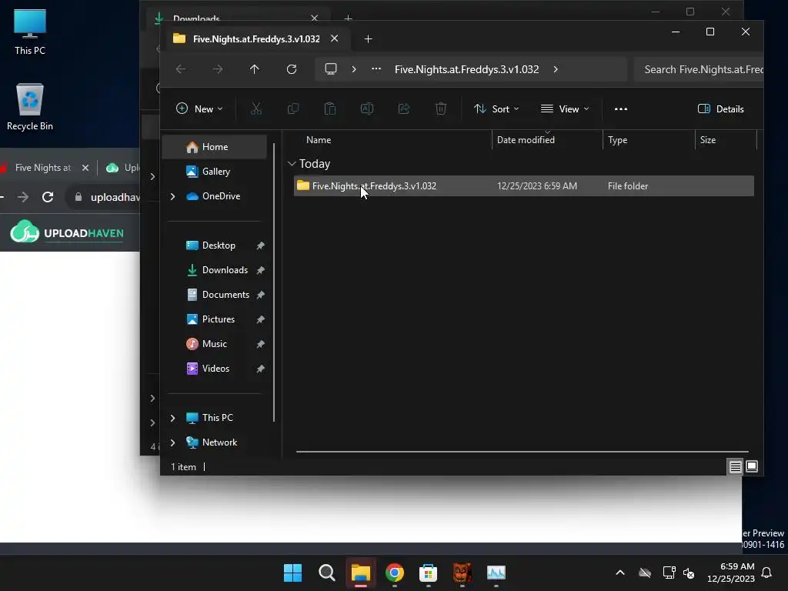
Task: Open the Windows Start menu
Action: pyautogui.click(x=292, y=573)
